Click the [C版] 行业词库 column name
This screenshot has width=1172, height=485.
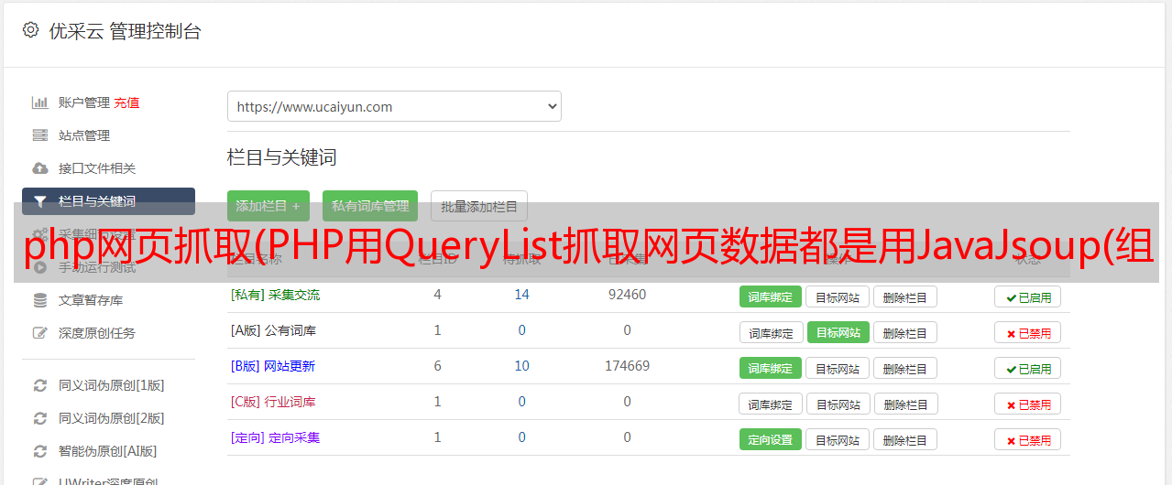pyautogui.click(x=273, y=402)
